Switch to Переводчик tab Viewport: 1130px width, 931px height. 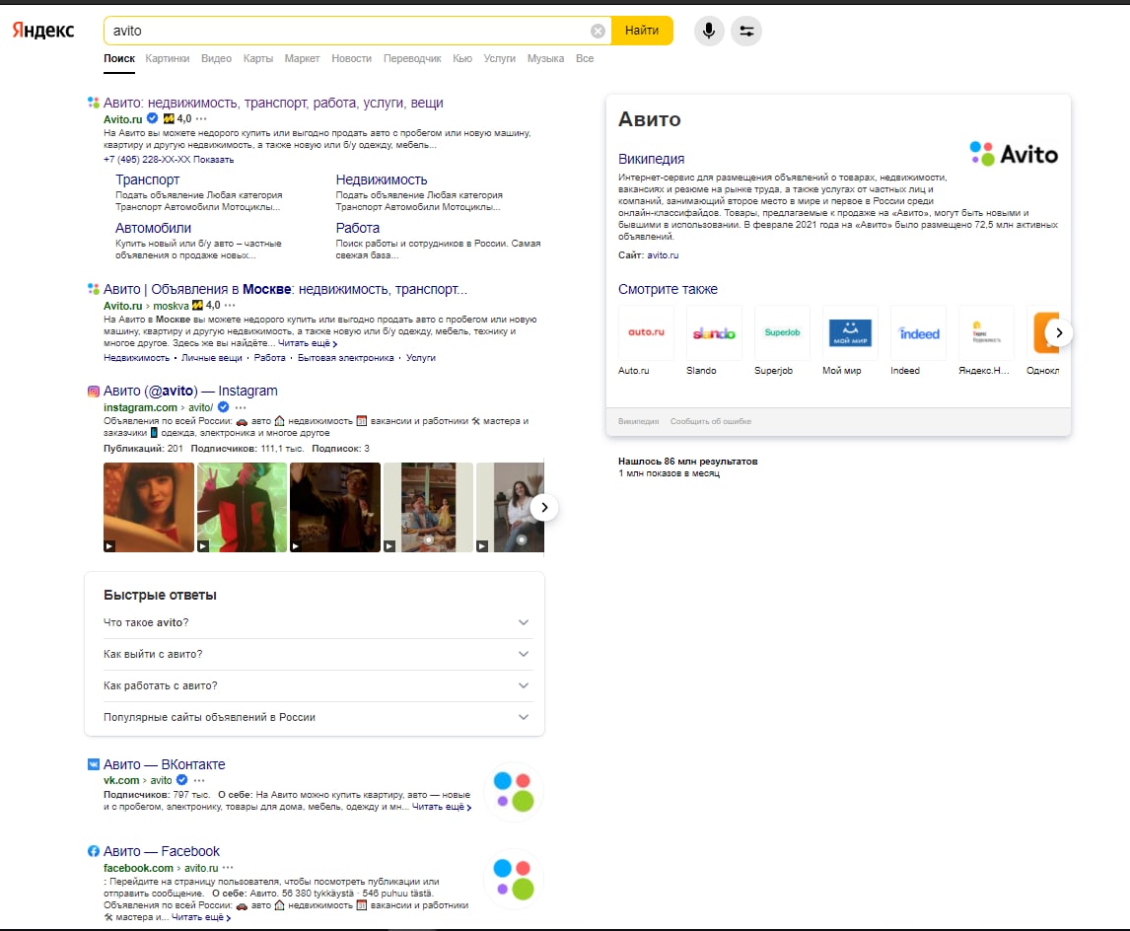point(412,58)
